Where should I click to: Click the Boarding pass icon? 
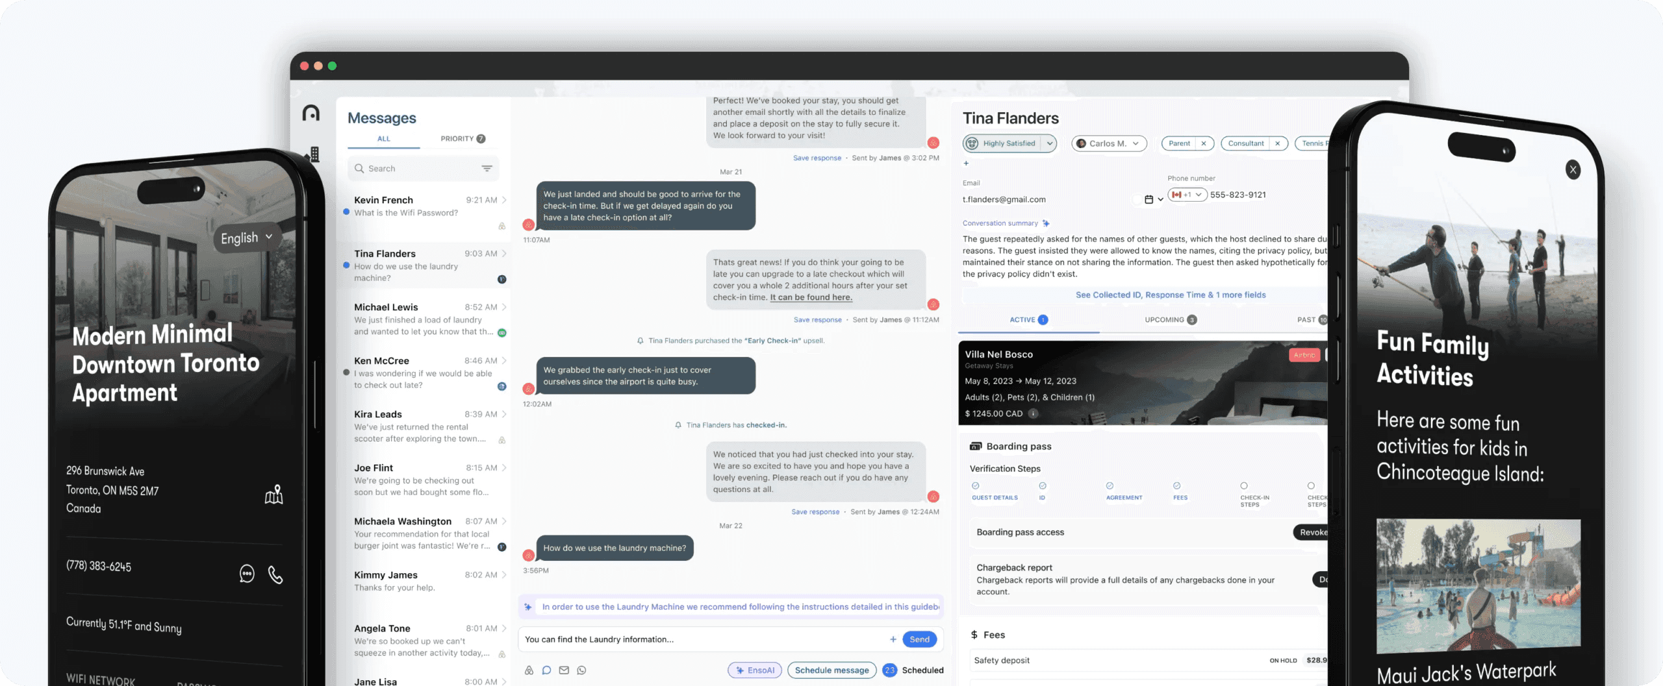(976, 447)
